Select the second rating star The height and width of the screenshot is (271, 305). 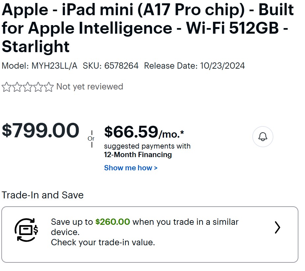(x=17, y=87)
